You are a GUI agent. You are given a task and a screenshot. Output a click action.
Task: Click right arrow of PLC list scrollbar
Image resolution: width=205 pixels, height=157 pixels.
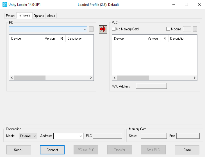click(194, 78)
